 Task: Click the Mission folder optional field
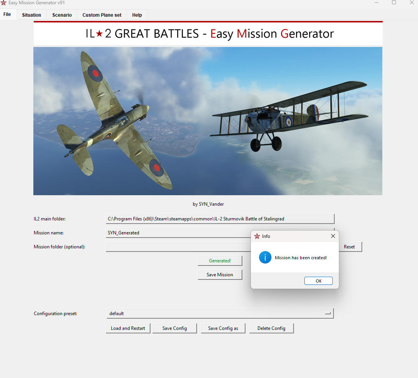[x=178, y=247]
